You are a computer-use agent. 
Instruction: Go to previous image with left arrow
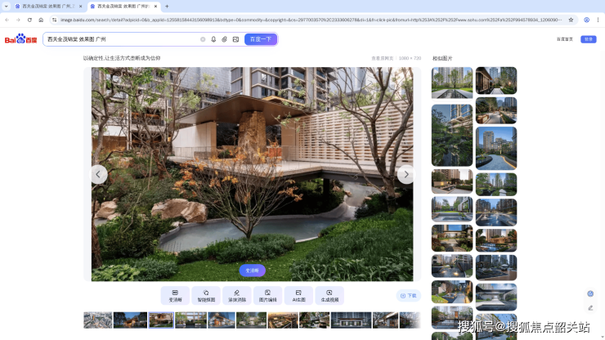coord(98,174)
